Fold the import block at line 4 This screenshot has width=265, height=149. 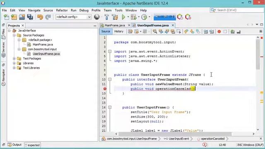point(110,51)
